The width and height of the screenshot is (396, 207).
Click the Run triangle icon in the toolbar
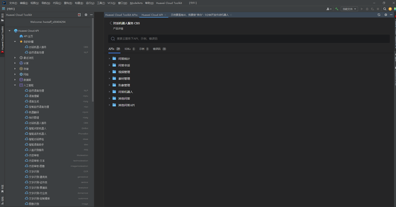[x=362, y=9]
